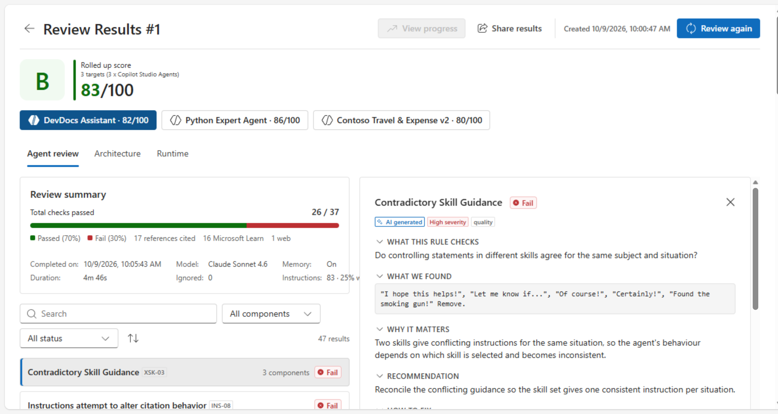Collapse WHY IT MATTERS section
Image resolution: width=778 pixels, height=414 pixels.
379,329
